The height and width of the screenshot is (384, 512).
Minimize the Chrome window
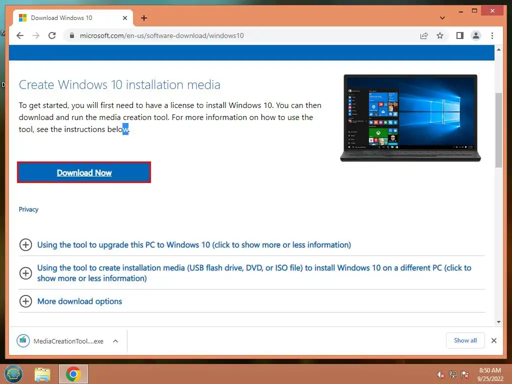[460, 11]
